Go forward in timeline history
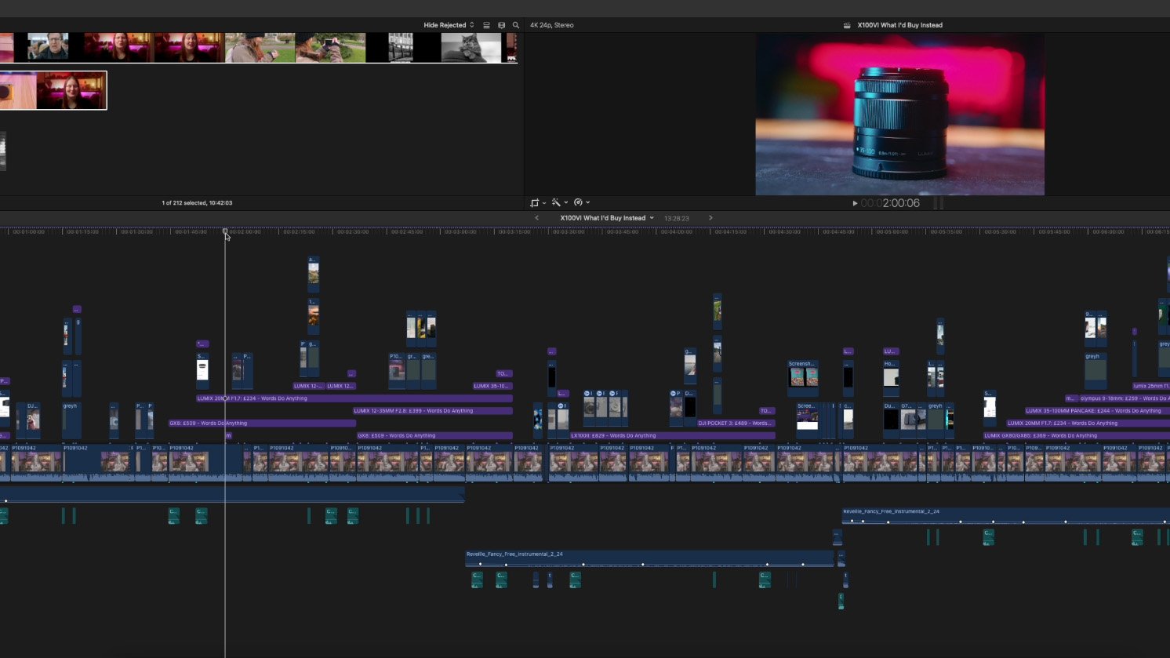The width and height of the screenshot is (1170, 658). click(x=710, y=218)
